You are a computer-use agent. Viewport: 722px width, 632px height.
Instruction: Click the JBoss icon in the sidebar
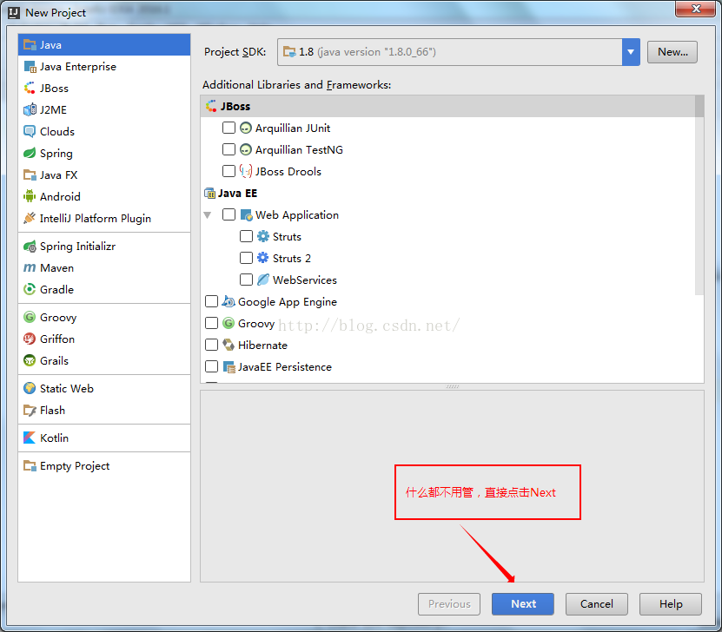pos(30,88)
